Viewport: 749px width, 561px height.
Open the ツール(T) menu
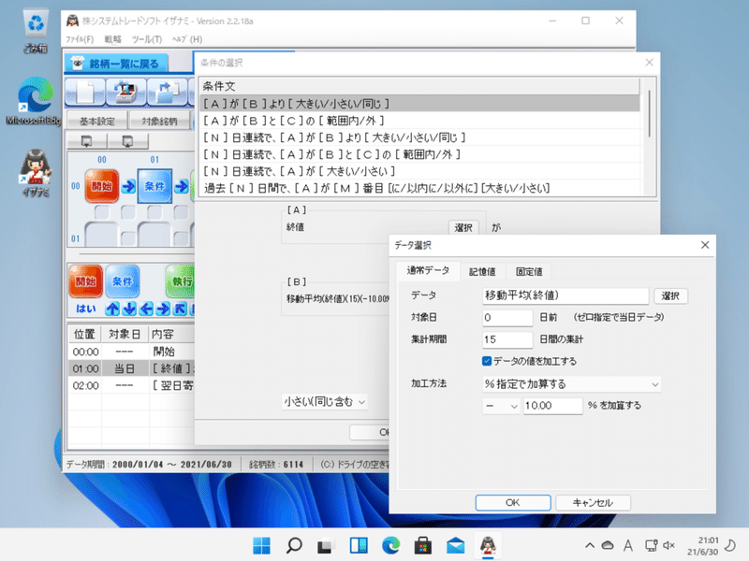147,39
